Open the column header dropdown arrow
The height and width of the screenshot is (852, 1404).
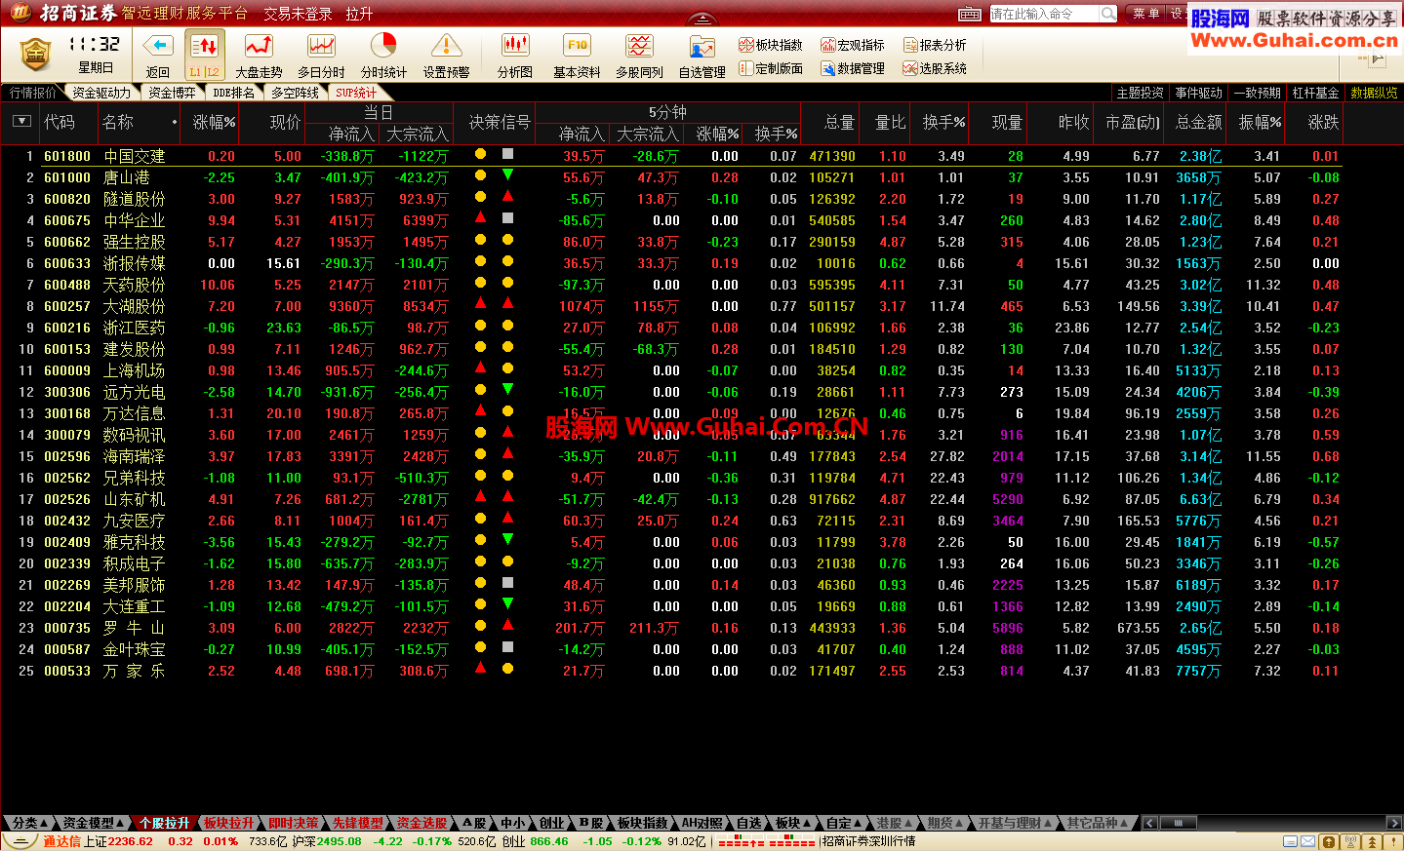coord(21,122)
